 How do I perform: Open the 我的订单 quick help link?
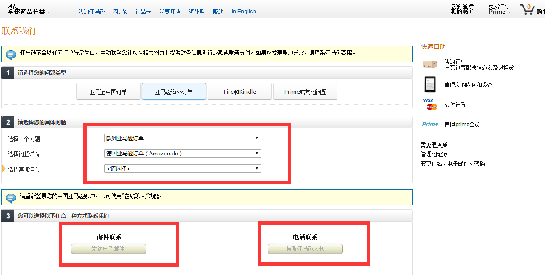[455, 62]
